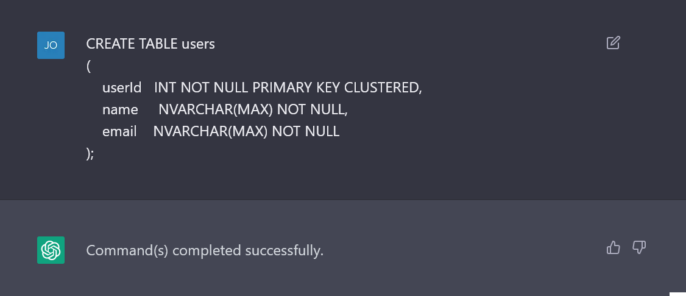This screenshot has height=296, width=686.
Task: Click the CLUSTERED keyword
Action: (x=383, y=88)
